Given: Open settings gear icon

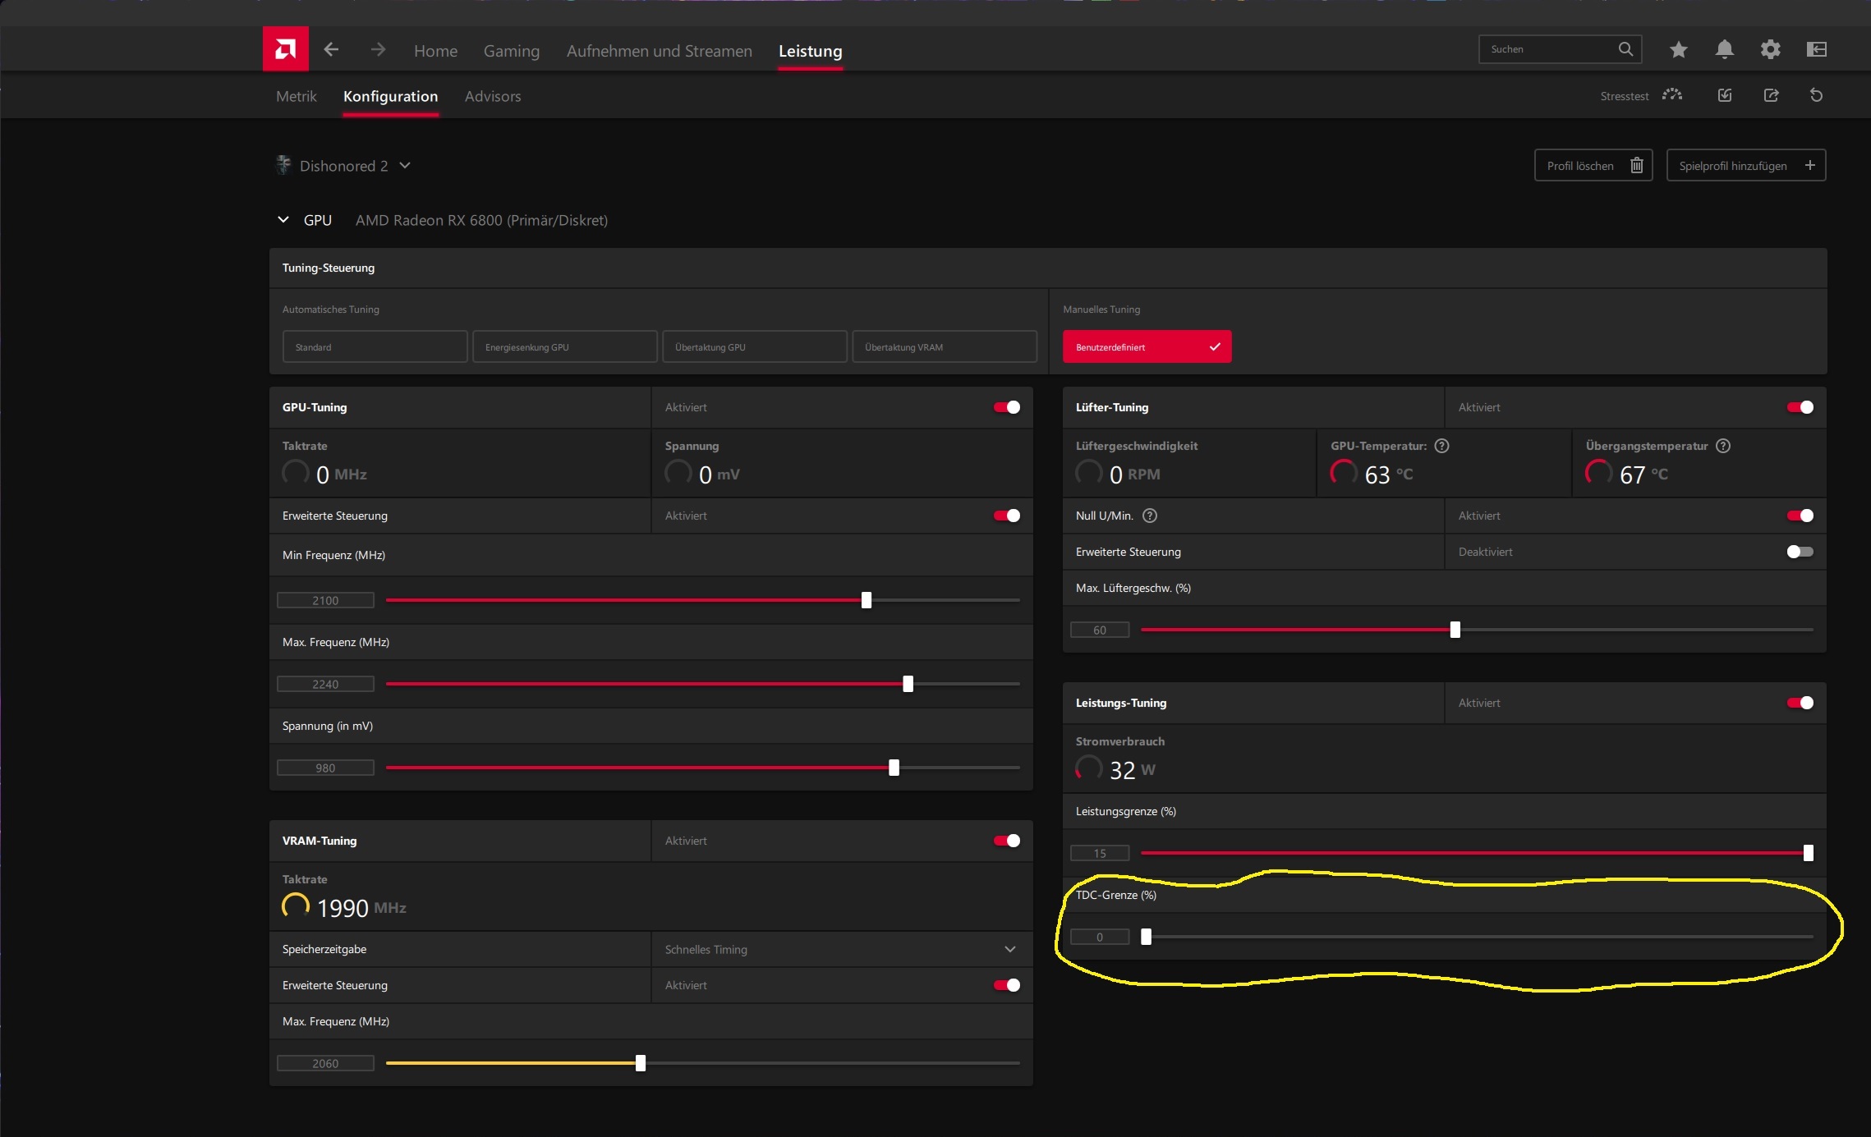Looking at the screenshot, I should (1770, 49).
